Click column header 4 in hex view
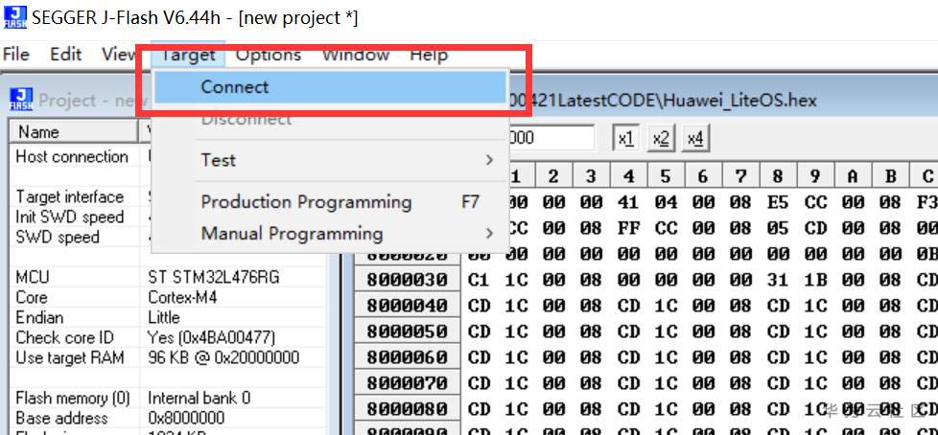Image resolution: width=938 pixels, height=435 pixels. pyautogui.click(x=628, y=176)
